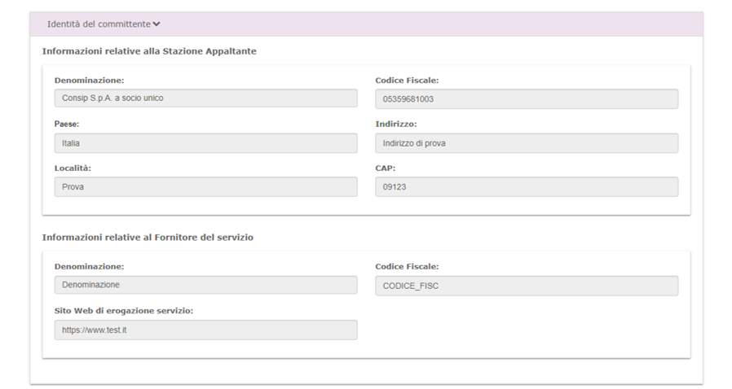The width and height of the screenshot is (732, 389).
Task: Click the Paese label
Action: click(x=66, y=124)
